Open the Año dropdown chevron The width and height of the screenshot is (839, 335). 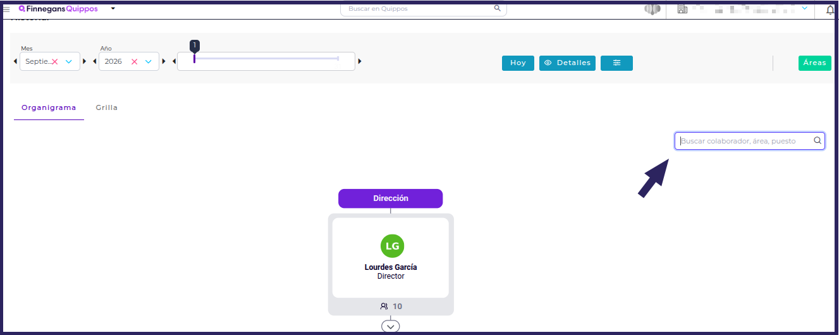pos(149,62)
